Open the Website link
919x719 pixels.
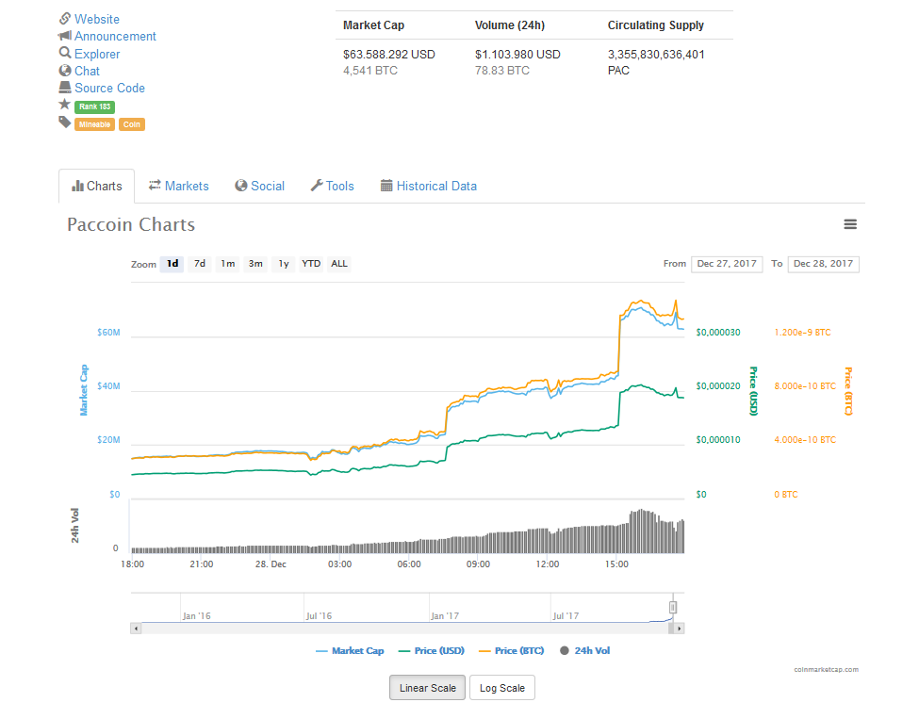(97, 20)
